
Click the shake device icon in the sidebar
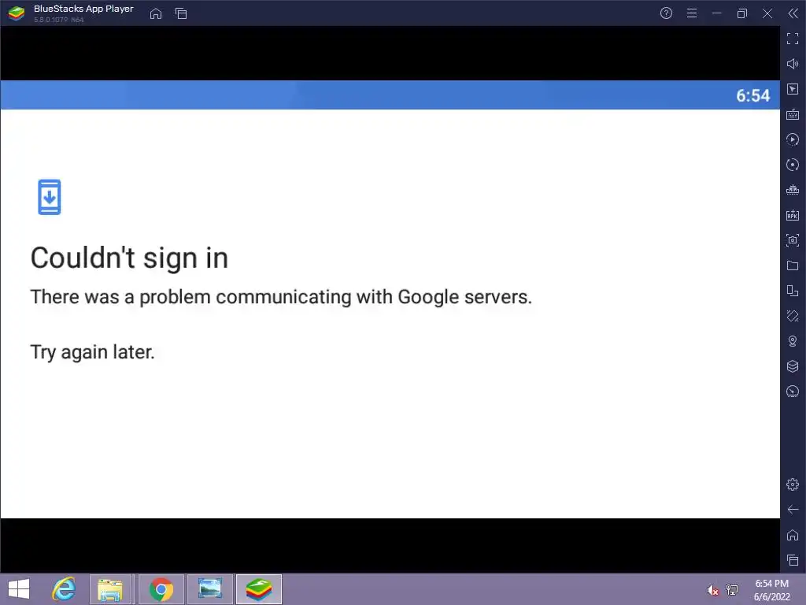tap(793, 316)
